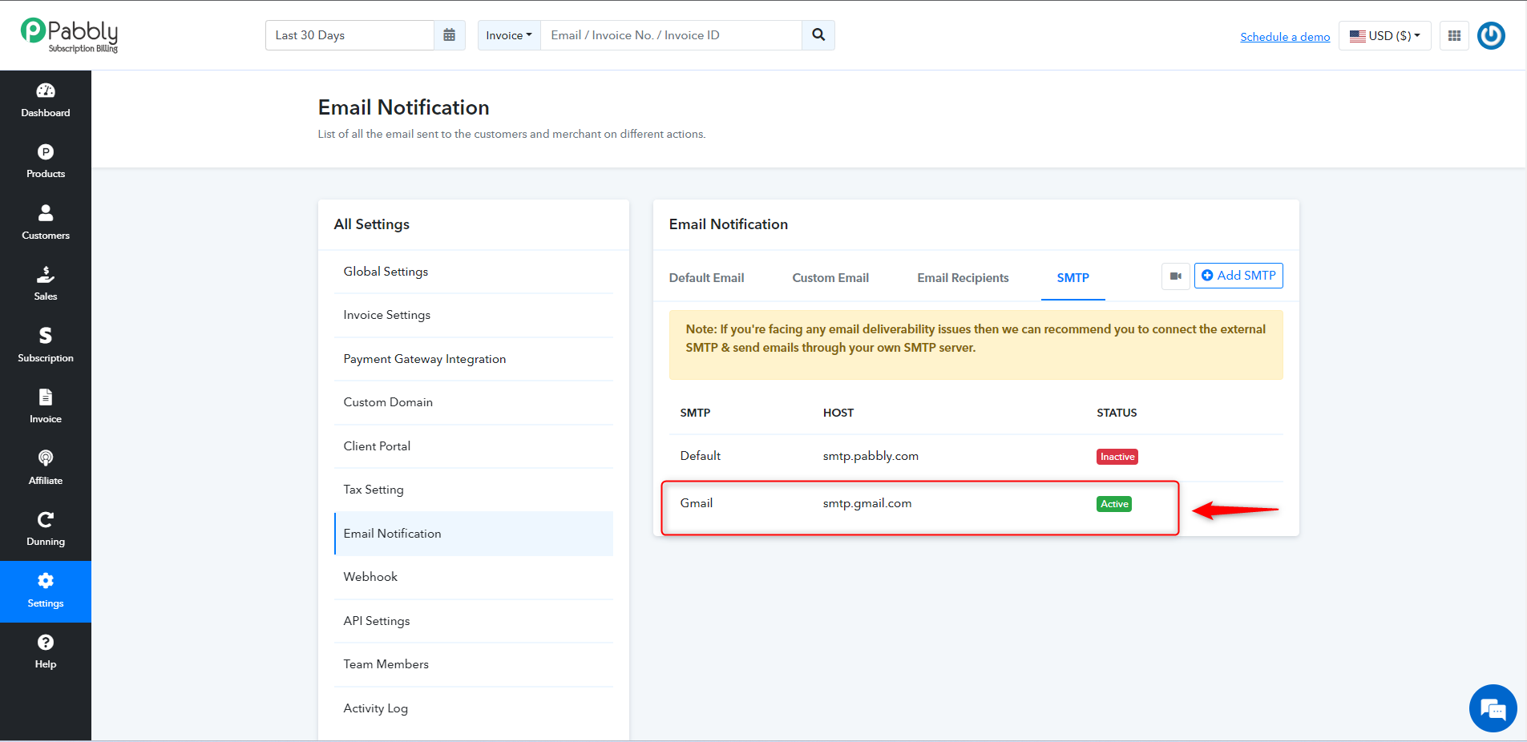The height and width of the screenshot is (742, 1527).
Task: Click the Email / Invoice No. search field
Action: click(x=672, y=35)
